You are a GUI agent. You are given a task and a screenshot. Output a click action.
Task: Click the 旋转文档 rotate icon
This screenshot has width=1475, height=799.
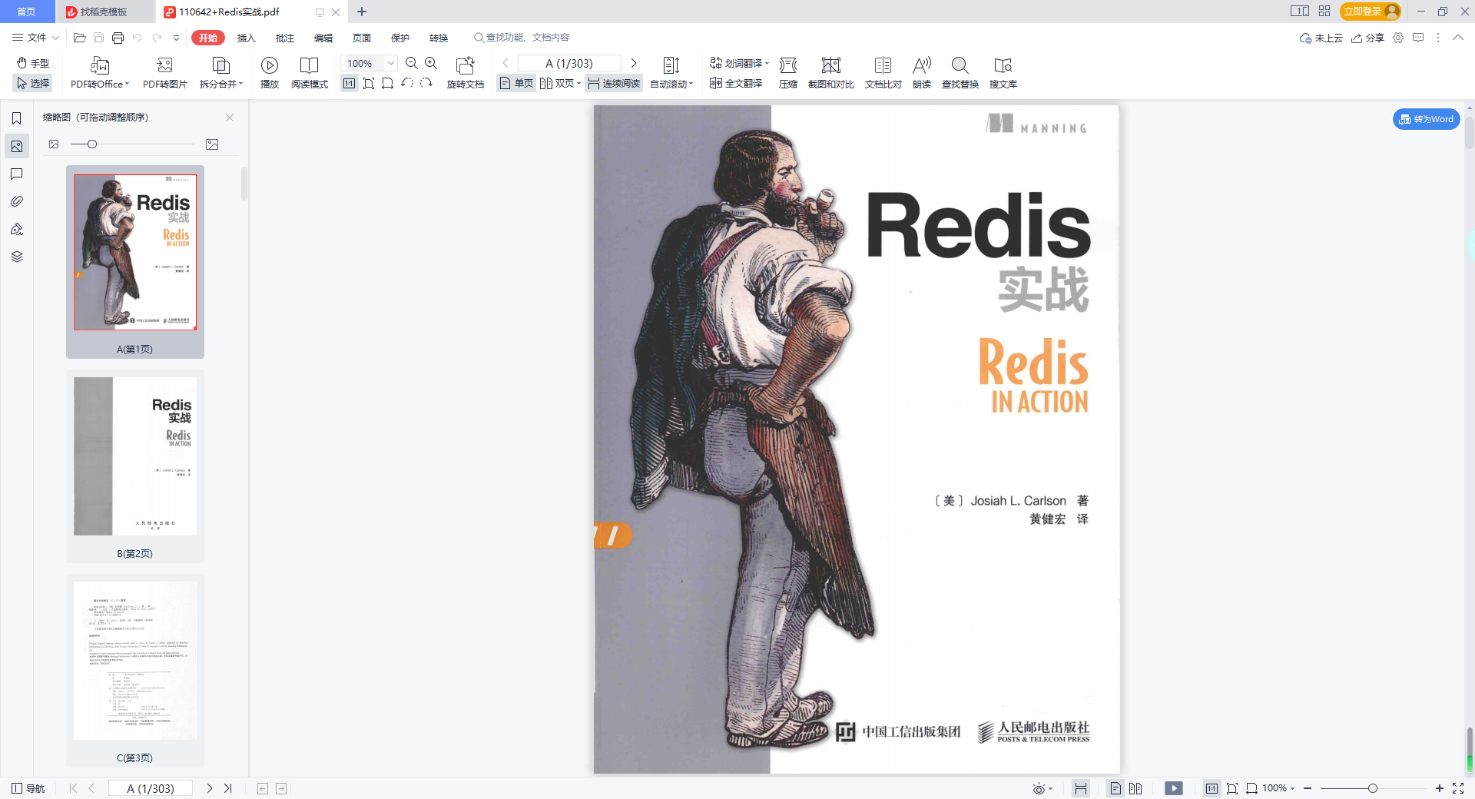[x=465, y=65]
